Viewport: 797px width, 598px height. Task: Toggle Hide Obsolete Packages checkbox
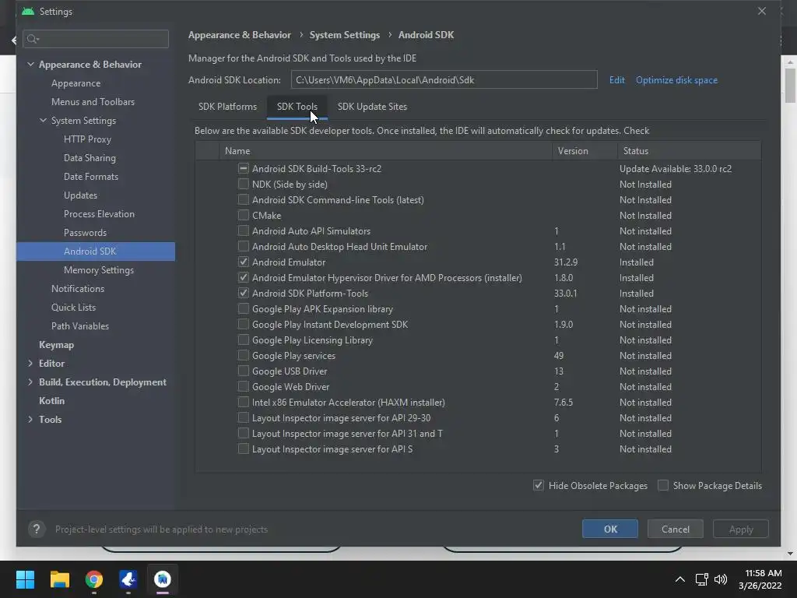coord(539,485)
